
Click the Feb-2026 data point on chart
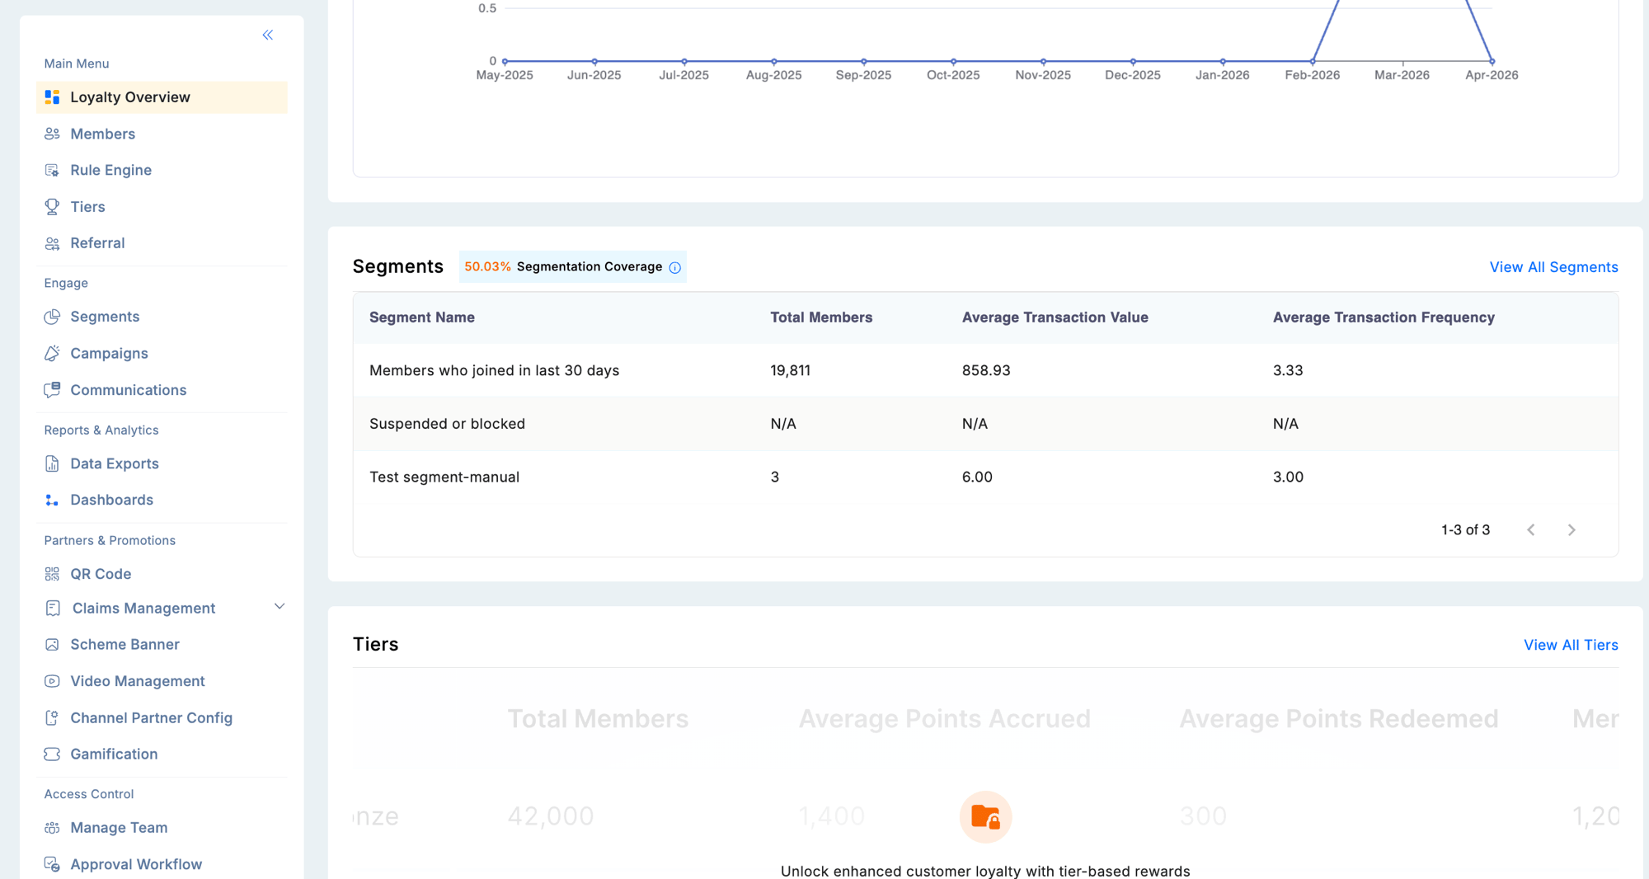[1313, 61]
